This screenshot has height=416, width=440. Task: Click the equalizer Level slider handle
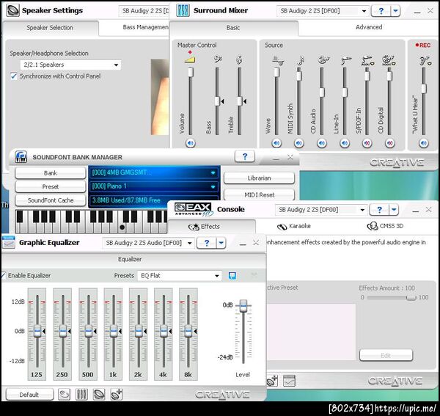[243, 305]
